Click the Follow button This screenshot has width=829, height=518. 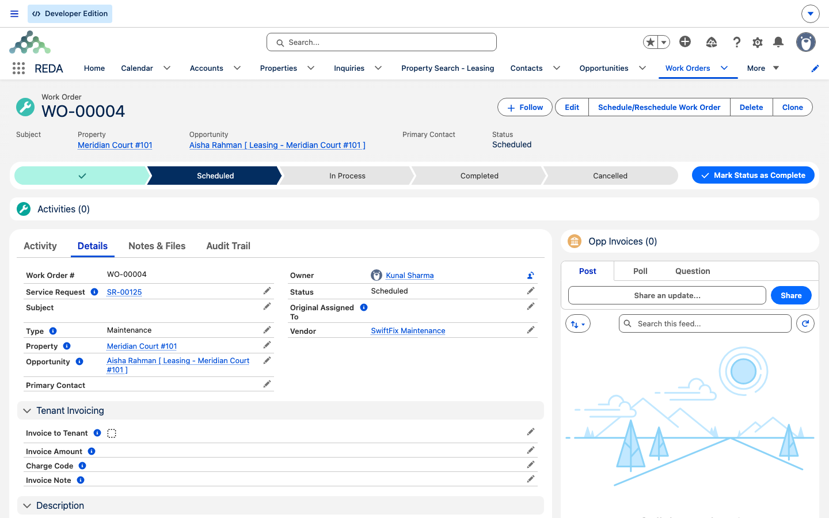(x=525, y=107)
